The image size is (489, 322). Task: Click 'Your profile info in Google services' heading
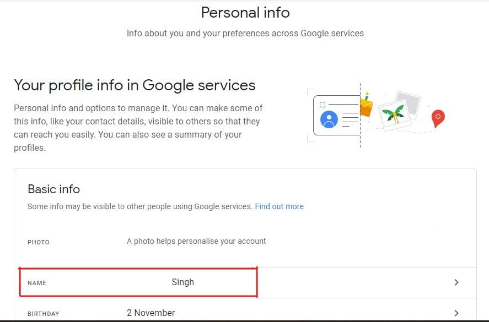(135, 85)
